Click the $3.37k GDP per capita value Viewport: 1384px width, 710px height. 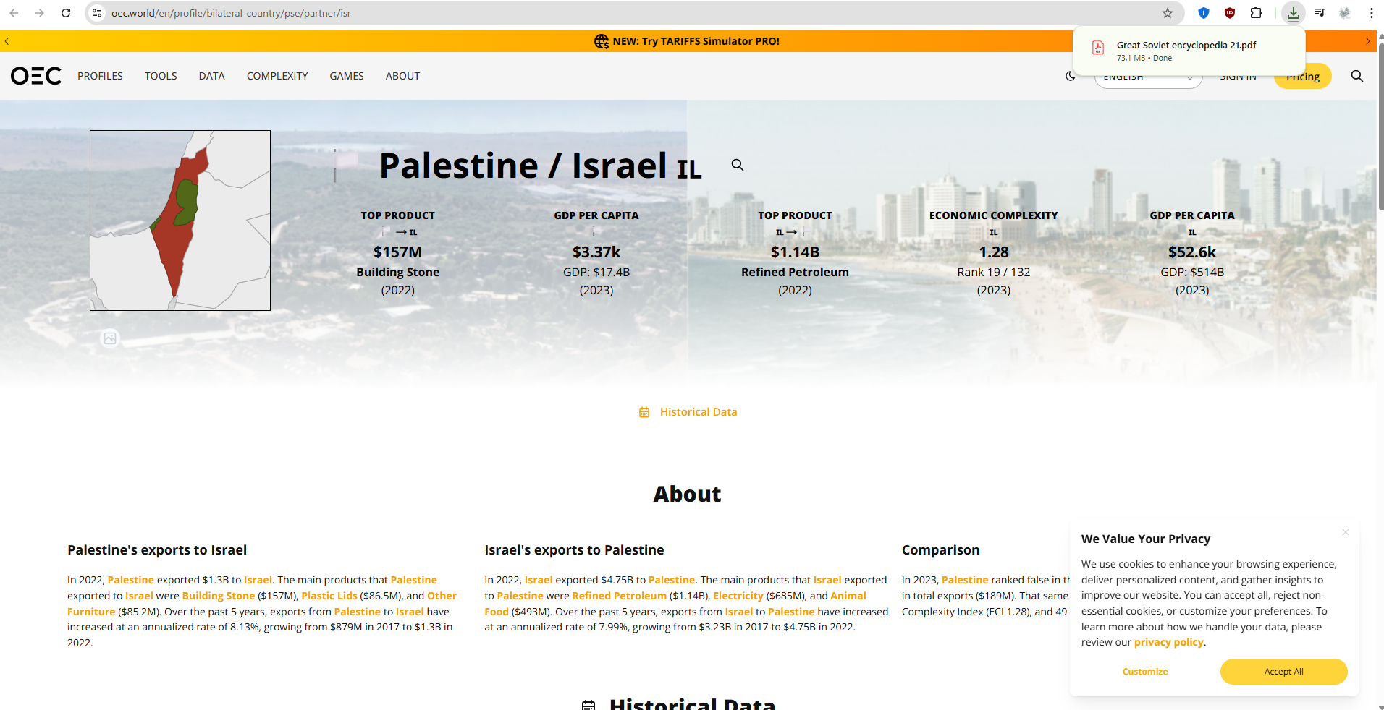[x=596, y=252]
